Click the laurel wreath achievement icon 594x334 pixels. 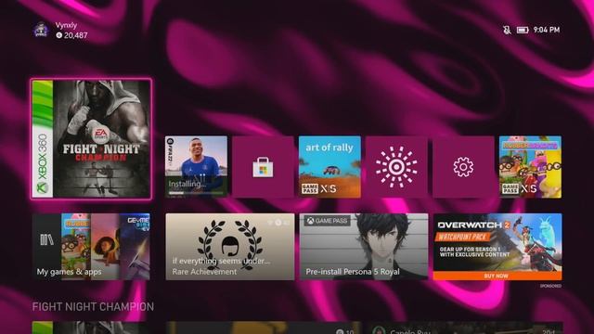coord(229,245)
